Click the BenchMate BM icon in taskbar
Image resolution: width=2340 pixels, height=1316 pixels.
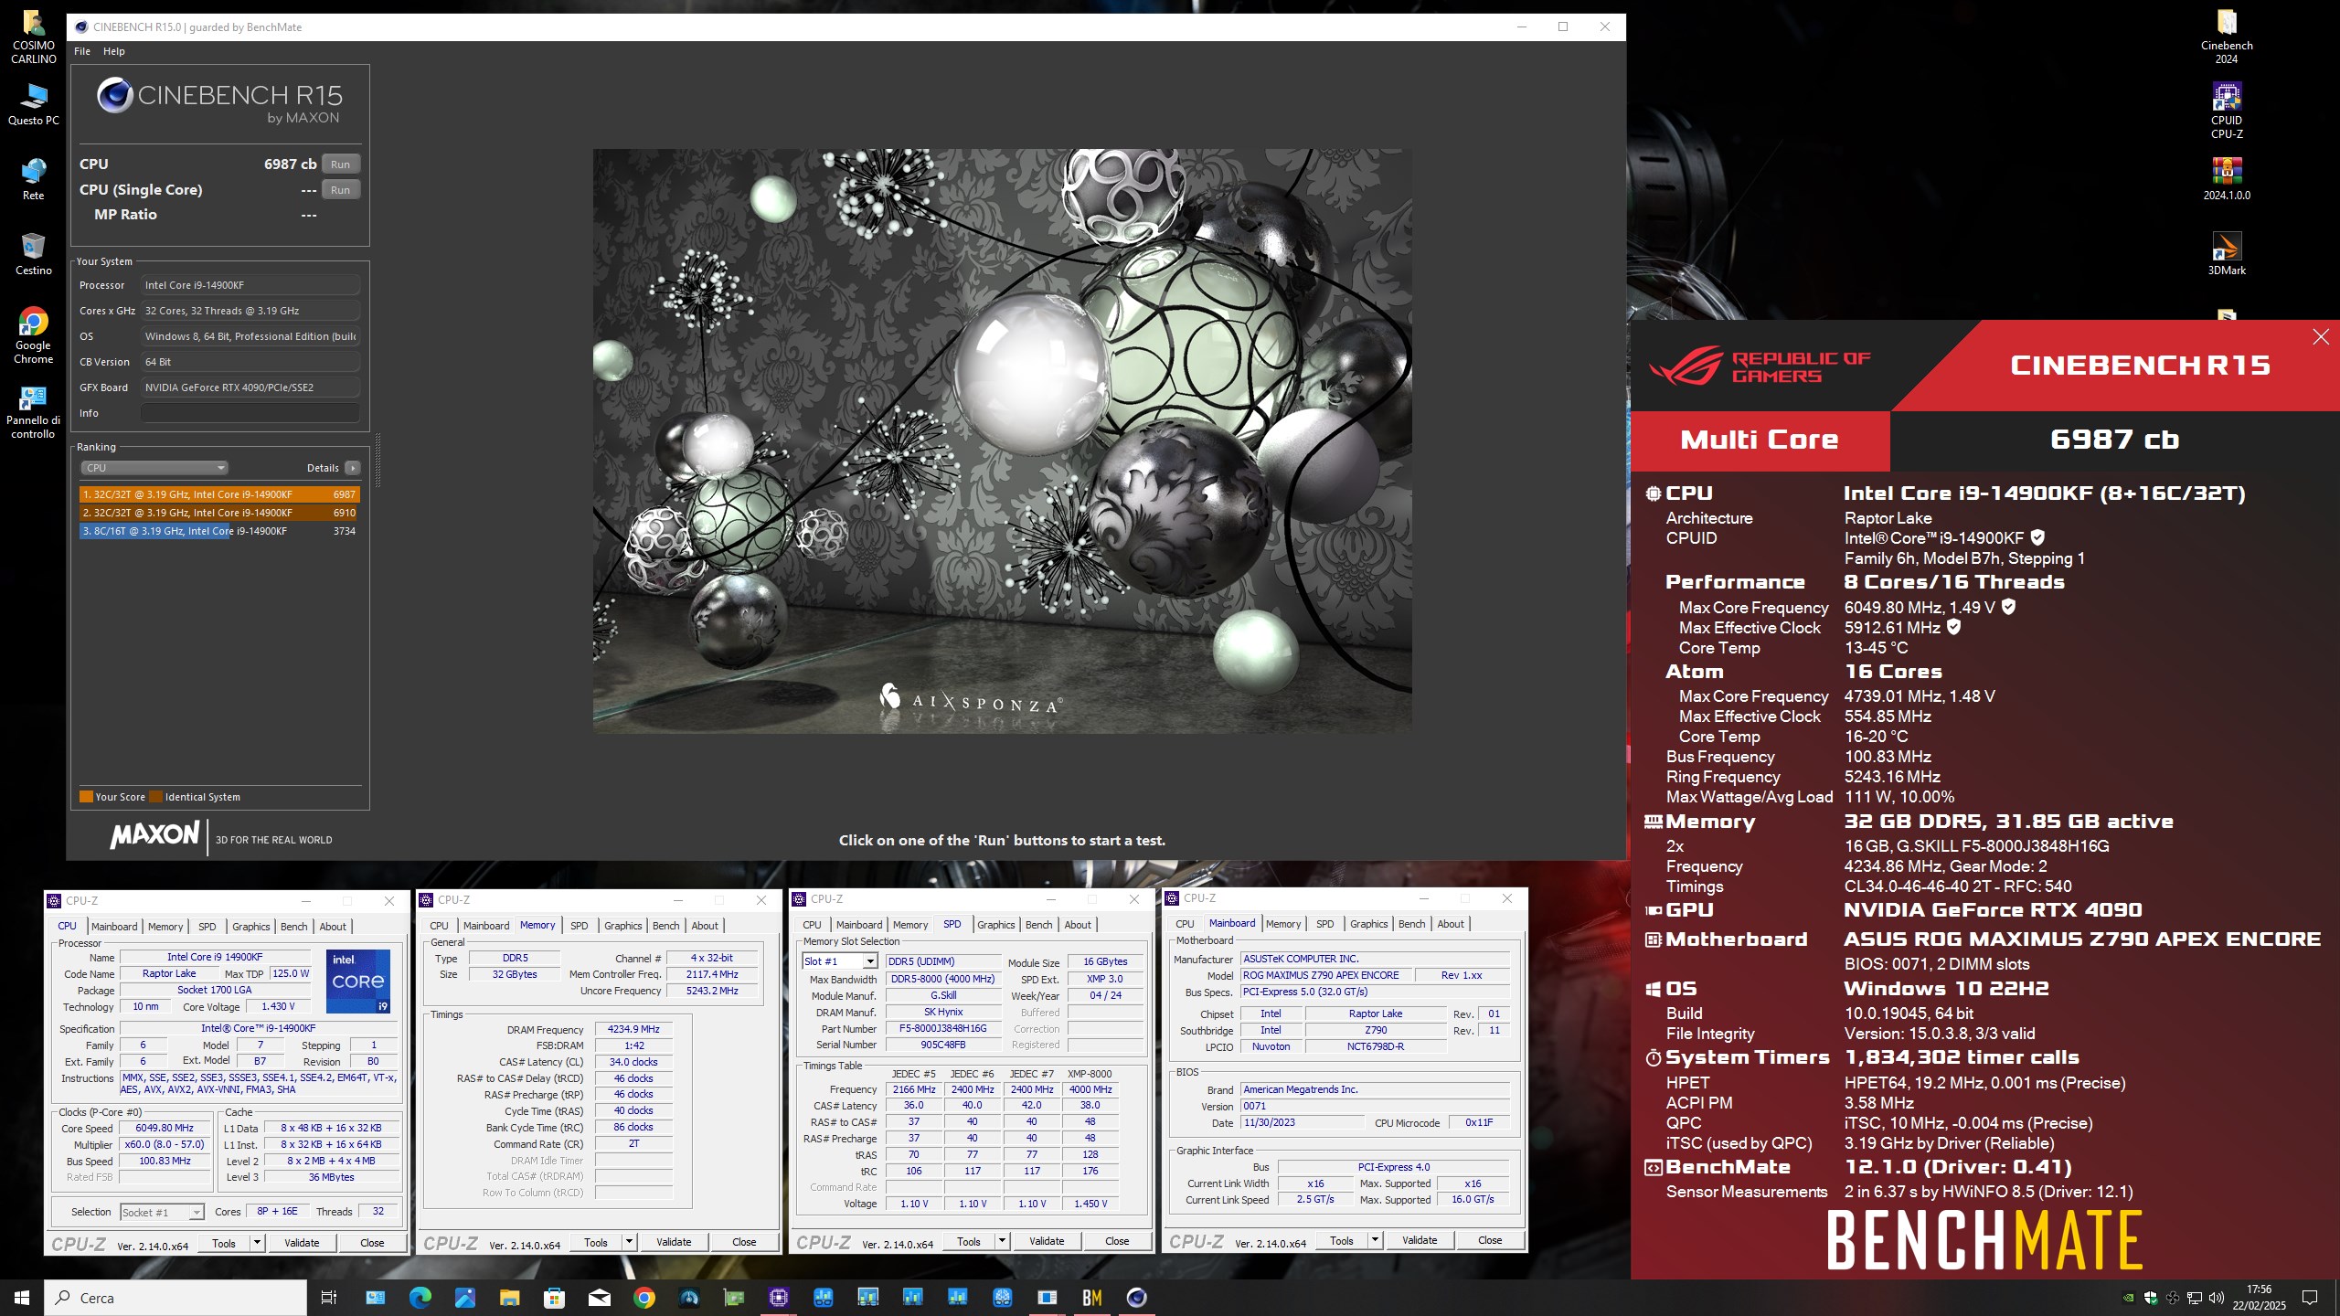click(x=1091, y=1298)
